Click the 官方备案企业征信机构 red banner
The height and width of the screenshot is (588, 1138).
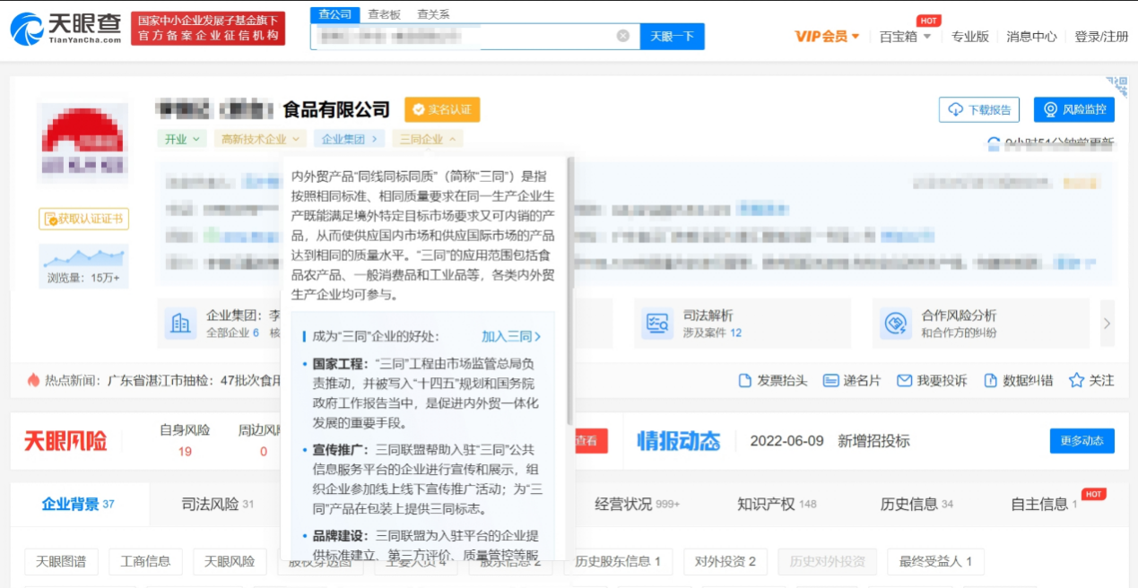(x=208, y=29)
